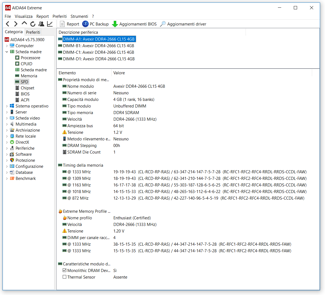The height and width of the screenshot is (295, 325).
Task: Refresh the page with the circular arrow icon
Action: click(33, 24)
